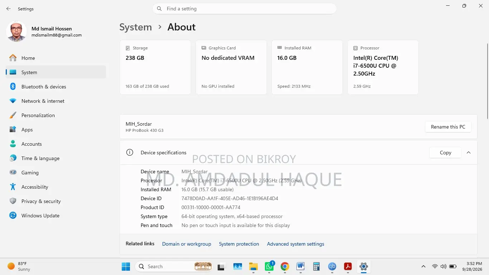Screen dimensions: 489x275
Task: Click the Wi-Fi Network & internet sidebar icon
Action: 13,101
